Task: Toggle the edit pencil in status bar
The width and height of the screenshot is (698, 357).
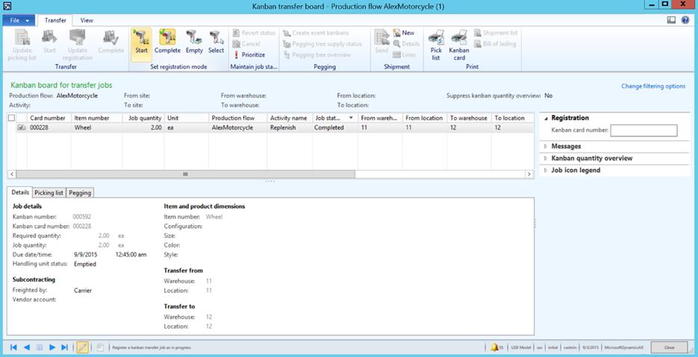Action: point(82,347)
